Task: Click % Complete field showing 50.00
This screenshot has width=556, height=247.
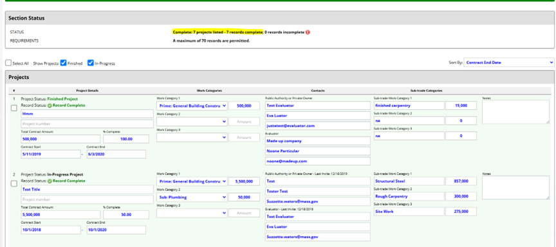Action: [x=126, y=215]
